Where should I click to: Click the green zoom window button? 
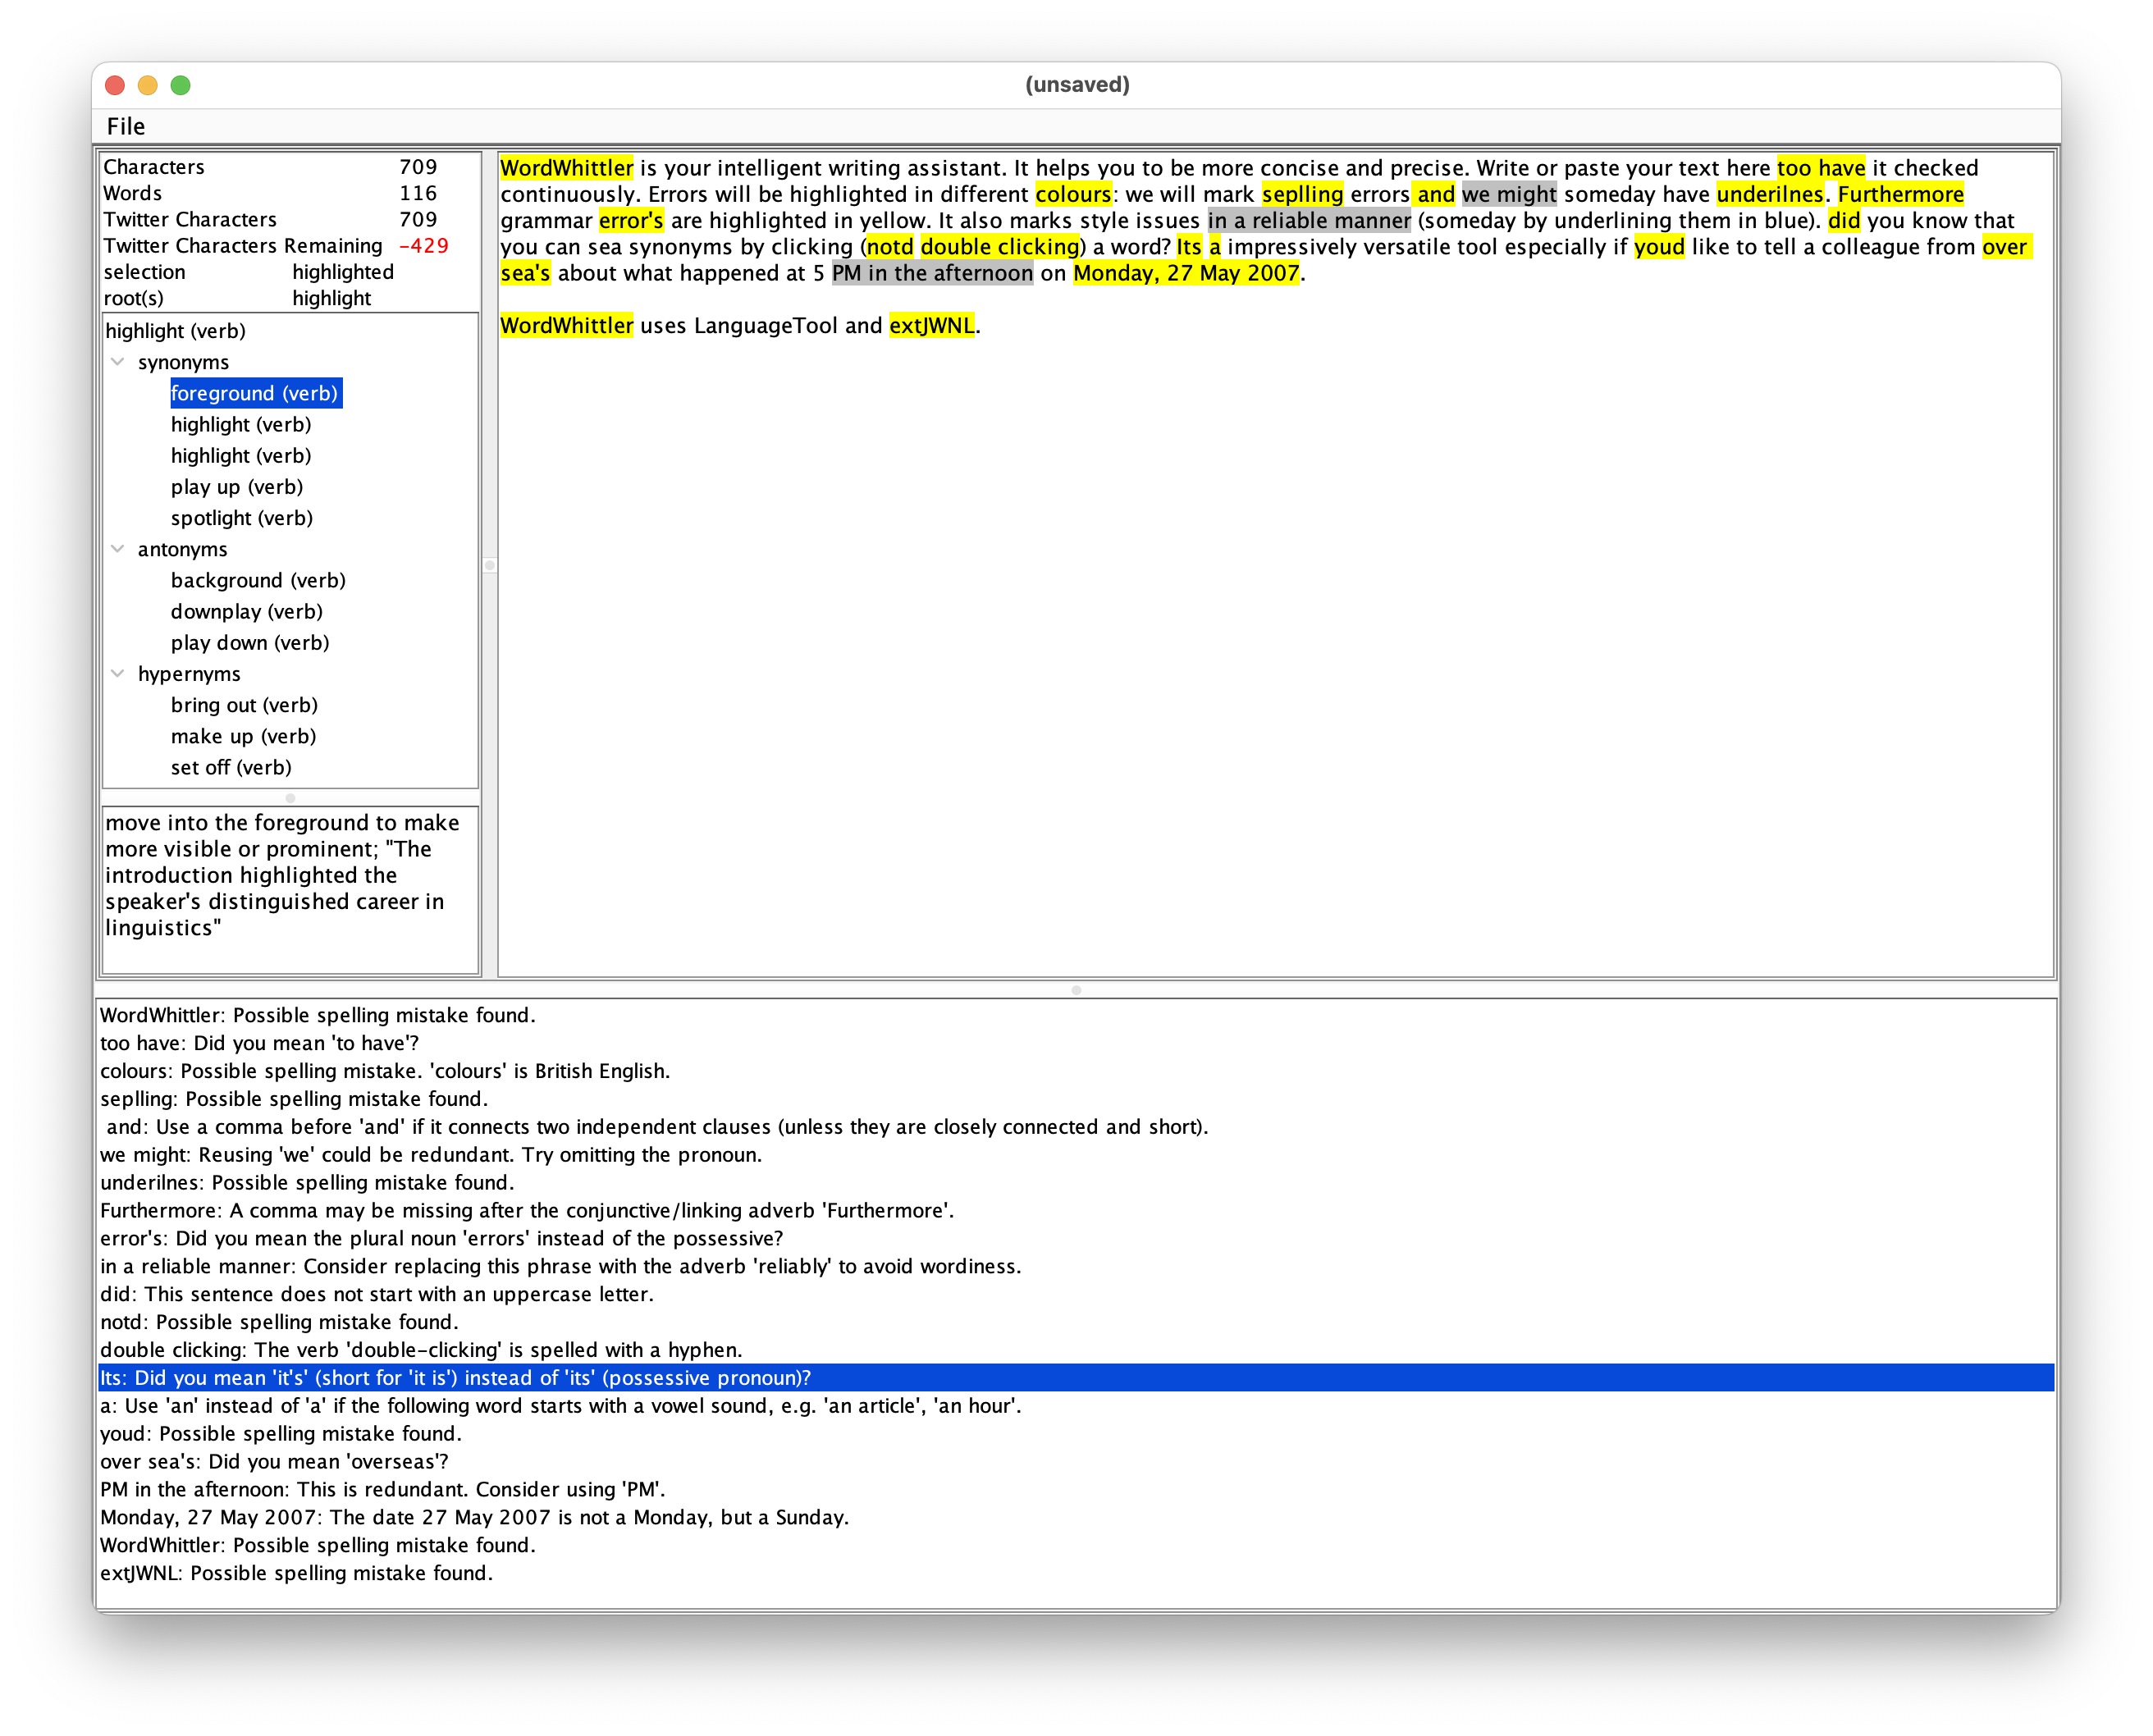[180, 85]
